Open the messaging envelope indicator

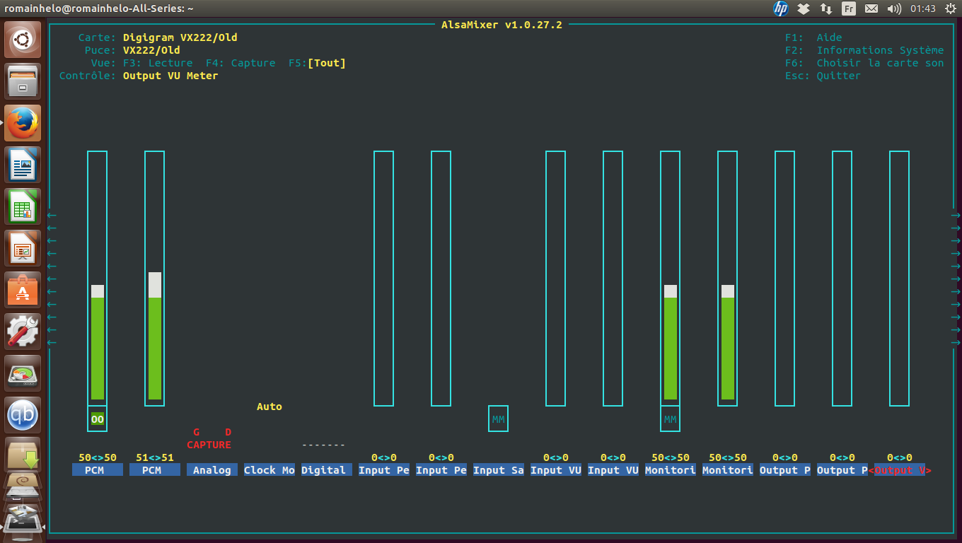point(871,8)
